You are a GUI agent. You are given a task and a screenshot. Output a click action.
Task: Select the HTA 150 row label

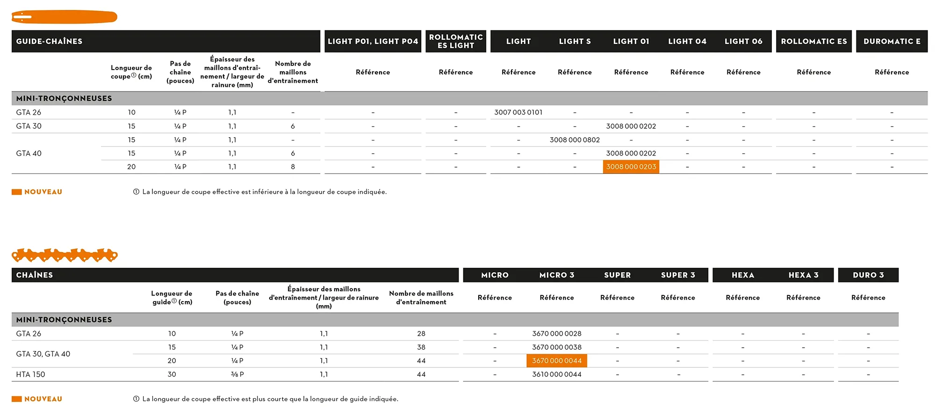(x=30, y=374)
